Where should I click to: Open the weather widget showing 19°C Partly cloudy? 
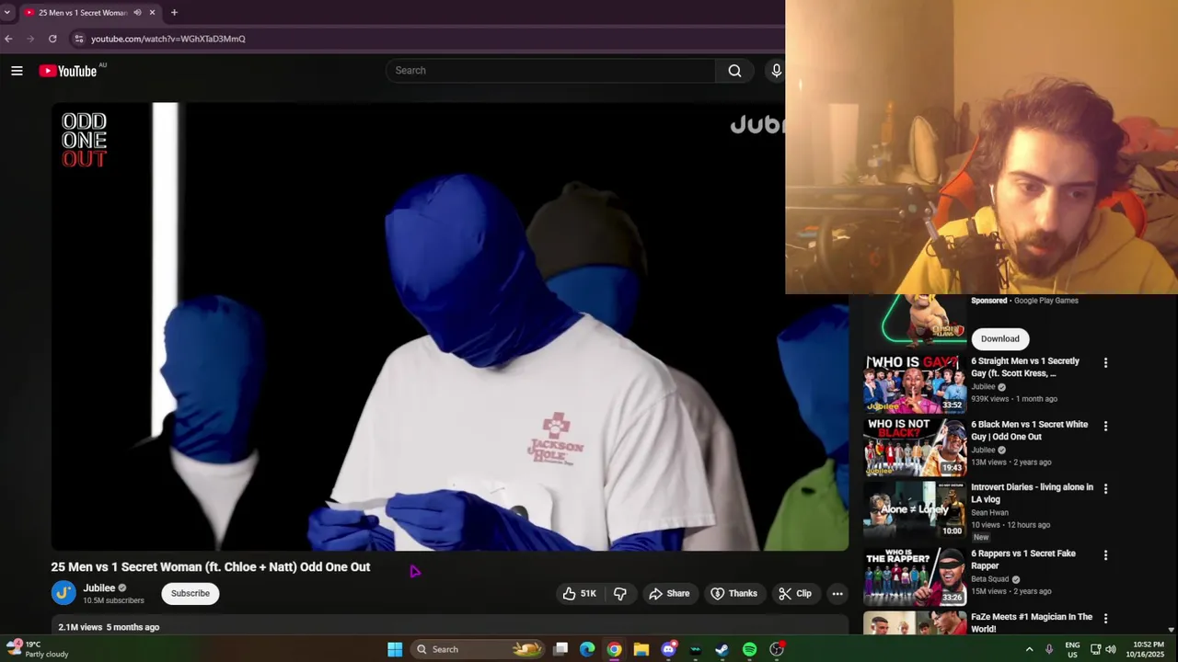click(x=38, y=649)
